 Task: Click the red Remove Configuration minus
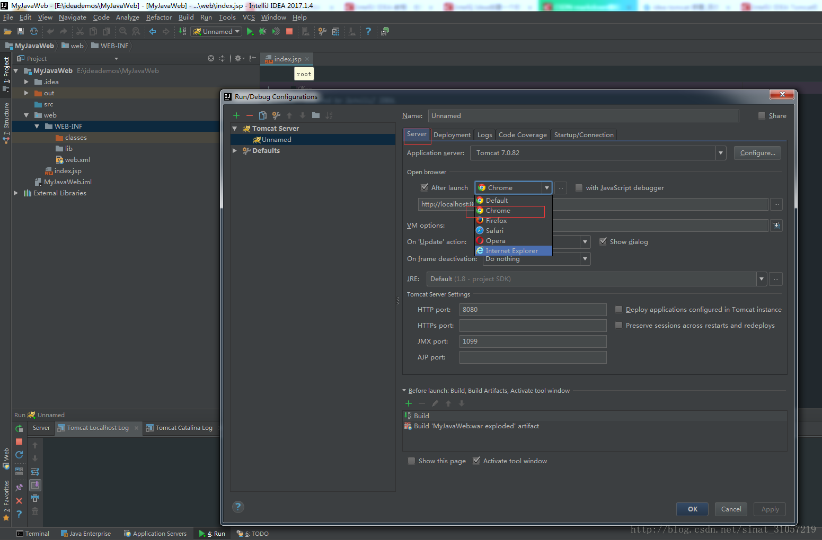coord(250,115)
